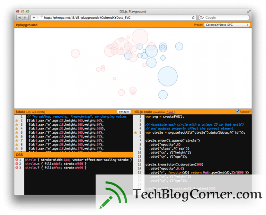Click red error icon on CSS line 3
Image resolution: width=266 pixels, height=215 pixels.
(17, 168)
